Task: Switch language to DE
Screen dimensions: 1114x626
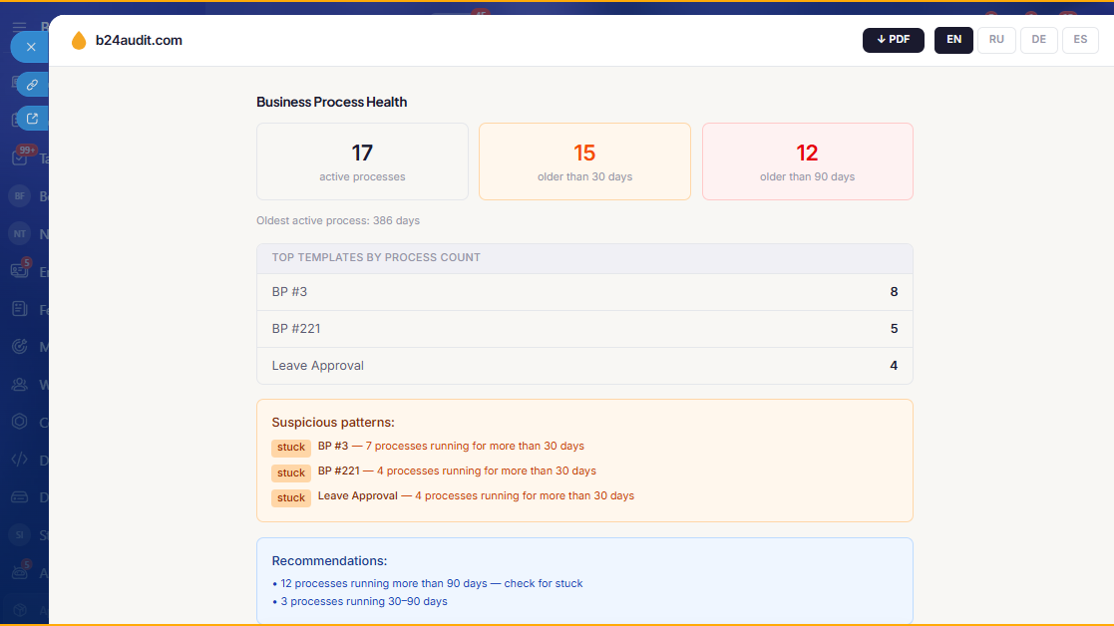Action: tap(1038, 40)
